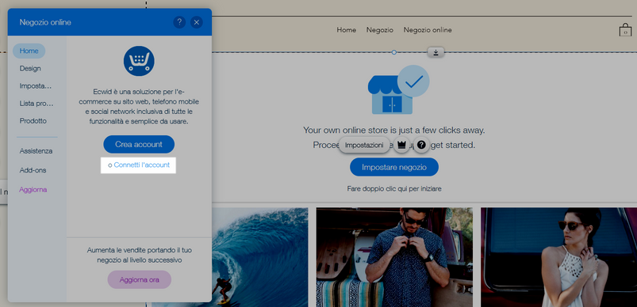Click the circular resize handle on the dashed line
637x307 pixels.
393,52
